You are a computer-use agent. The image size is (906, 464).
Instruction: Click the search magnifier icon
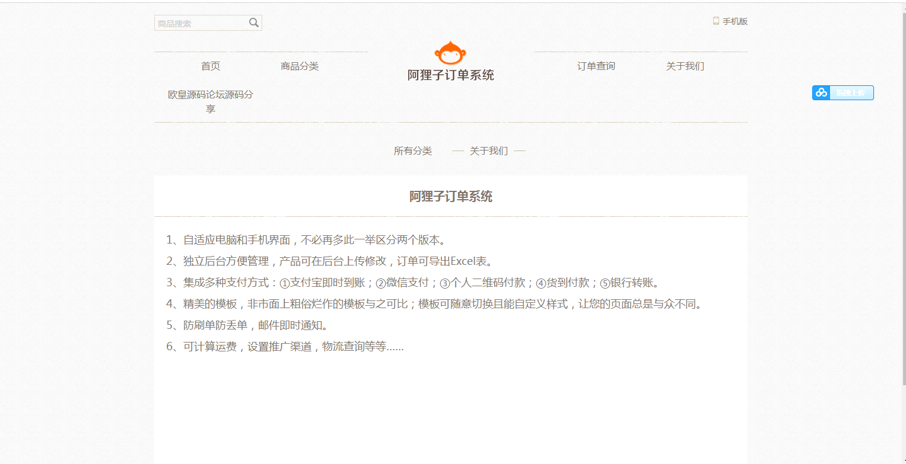coord(254,23)
